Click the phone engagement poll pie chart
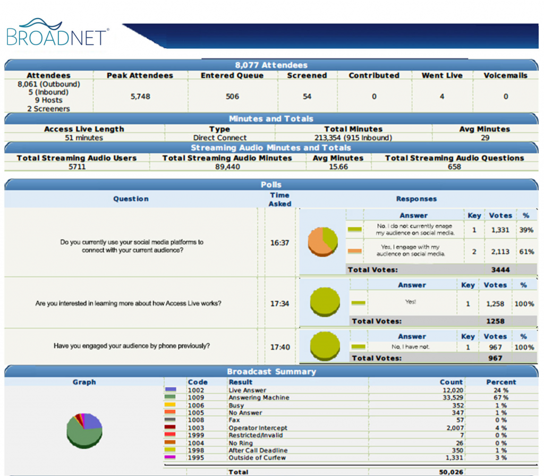 [x=325, y=346]
